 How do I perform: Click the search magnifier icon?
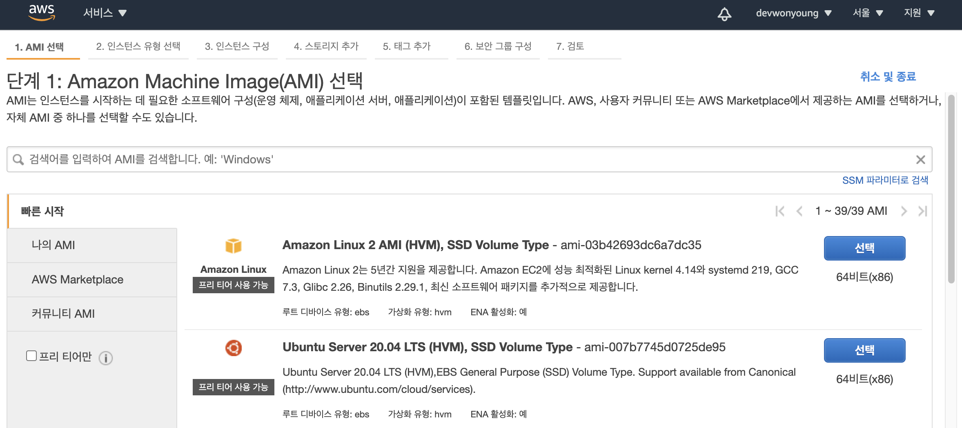pos(18,159)
